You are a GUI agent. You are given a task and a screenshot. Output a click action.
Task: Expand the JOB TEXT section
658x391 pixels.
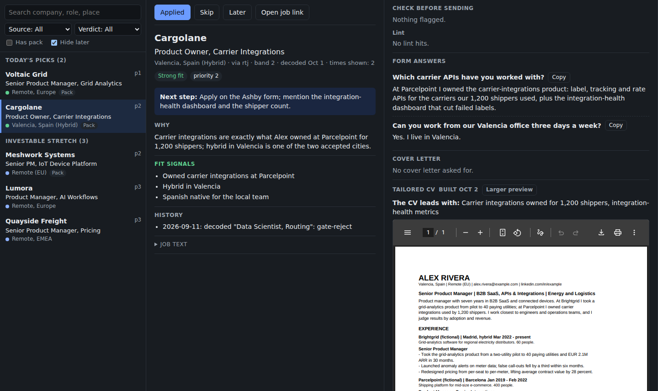click(171, 244)
